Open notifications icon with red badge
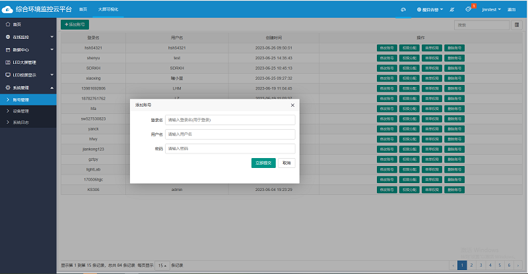The width and height of the screenshot is (528, 274). click(x=469, y=10)
